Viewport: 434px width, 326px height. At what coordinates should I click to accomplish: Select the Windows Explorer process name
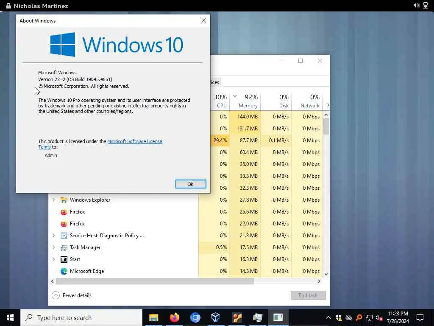tap(90, 200)
